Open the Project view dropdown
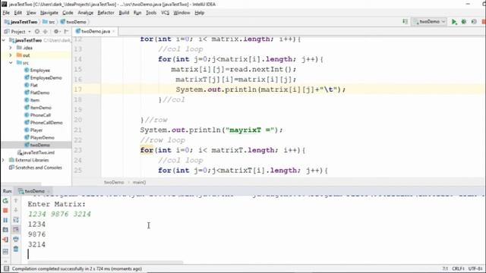486x273 pixels. [17, 32]
